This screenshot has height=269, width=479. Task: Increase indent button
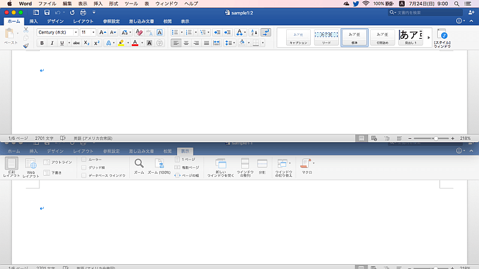(228, 32)
